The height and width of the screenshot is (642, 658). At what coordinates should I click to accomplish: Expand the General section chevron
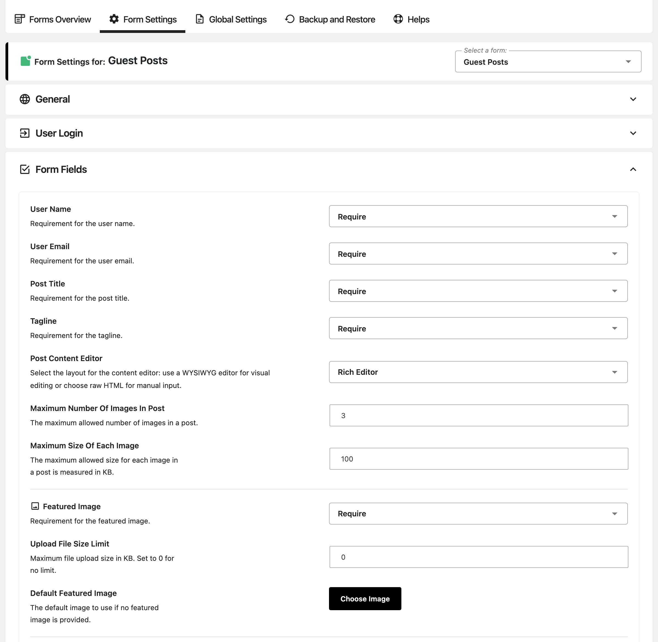point(633,99)
